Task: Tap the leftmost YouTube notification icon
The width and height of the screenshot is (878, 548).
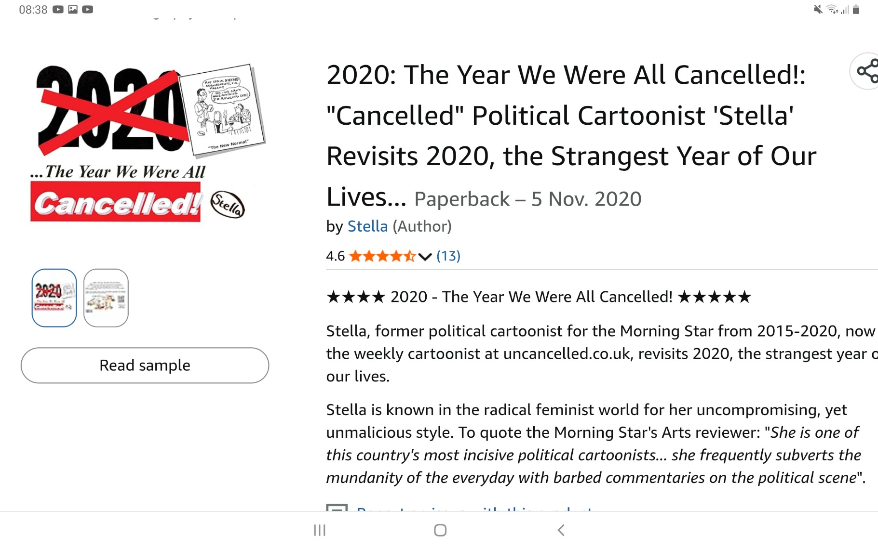Action: click(x=58, y=10)
